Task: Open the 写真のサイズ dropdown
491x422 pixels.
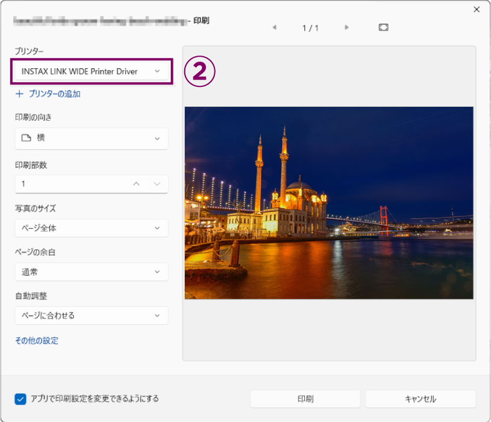Action: (x=91, y=228)
